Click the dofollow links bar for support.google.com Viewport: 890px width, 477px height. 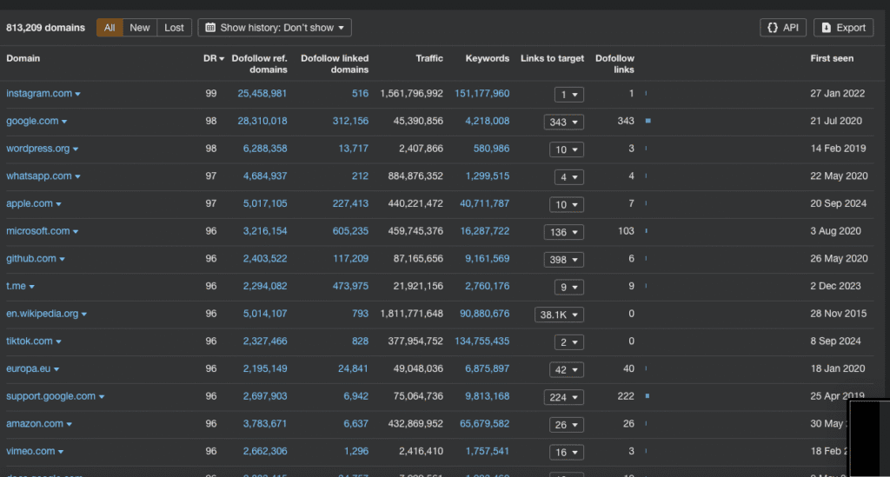(x=648, y=396)
